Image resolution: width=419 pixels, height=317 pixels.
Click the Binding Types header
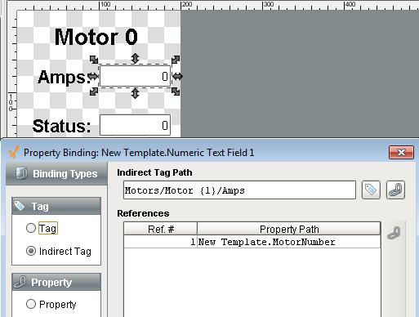[56, 173]
